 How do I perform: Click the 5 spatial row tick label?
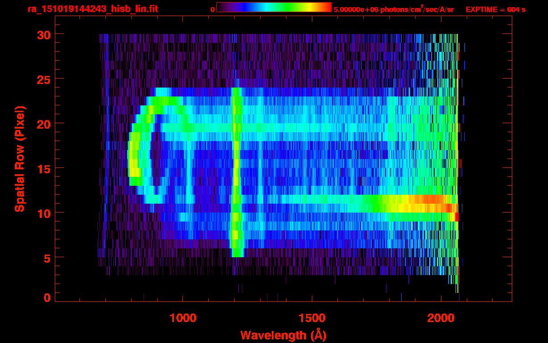(x=47, y=258)
